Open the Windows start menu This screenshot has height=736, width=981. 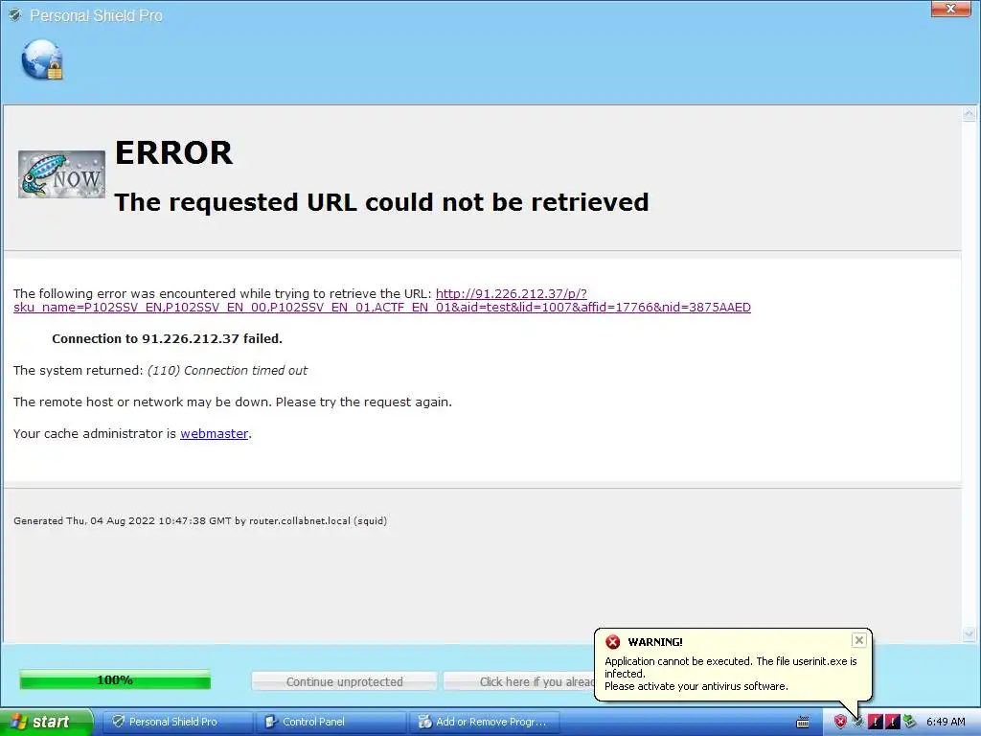pyautogui.click(x=46, y=722)
